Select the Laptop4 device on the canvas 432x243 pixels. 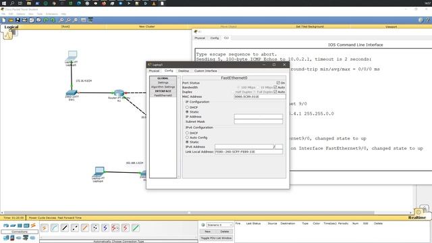point(99,171)
